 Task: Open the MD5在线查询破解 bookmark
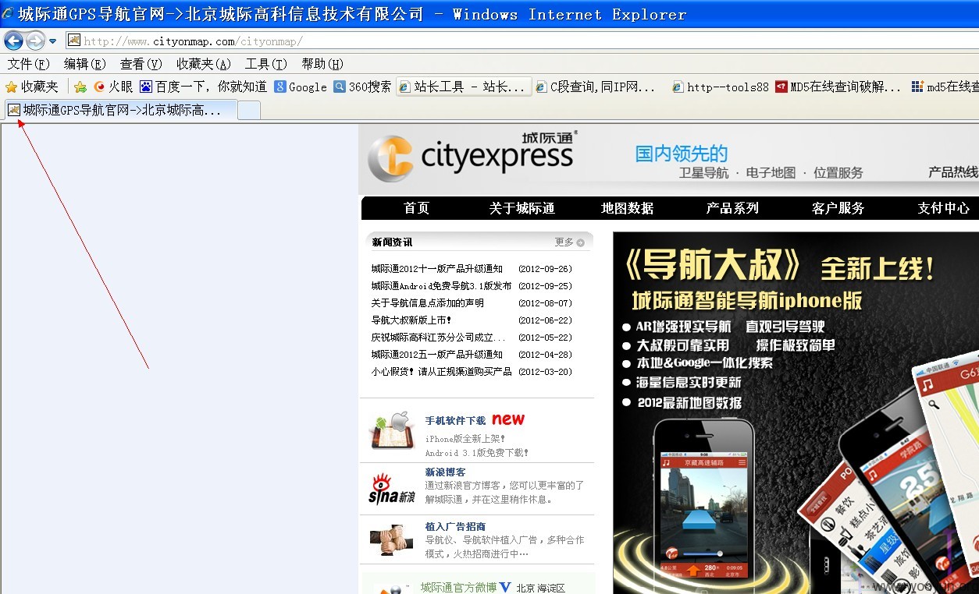(x=838, y=87)
